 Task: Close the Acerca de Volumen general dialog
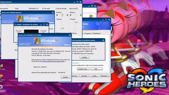(53, 12)
